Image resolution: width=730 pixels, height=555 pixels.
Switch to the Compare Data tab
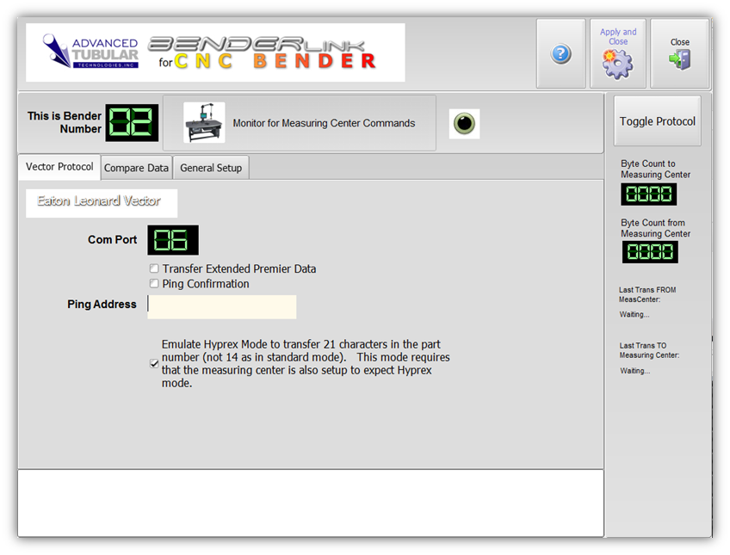coord(136,169)
